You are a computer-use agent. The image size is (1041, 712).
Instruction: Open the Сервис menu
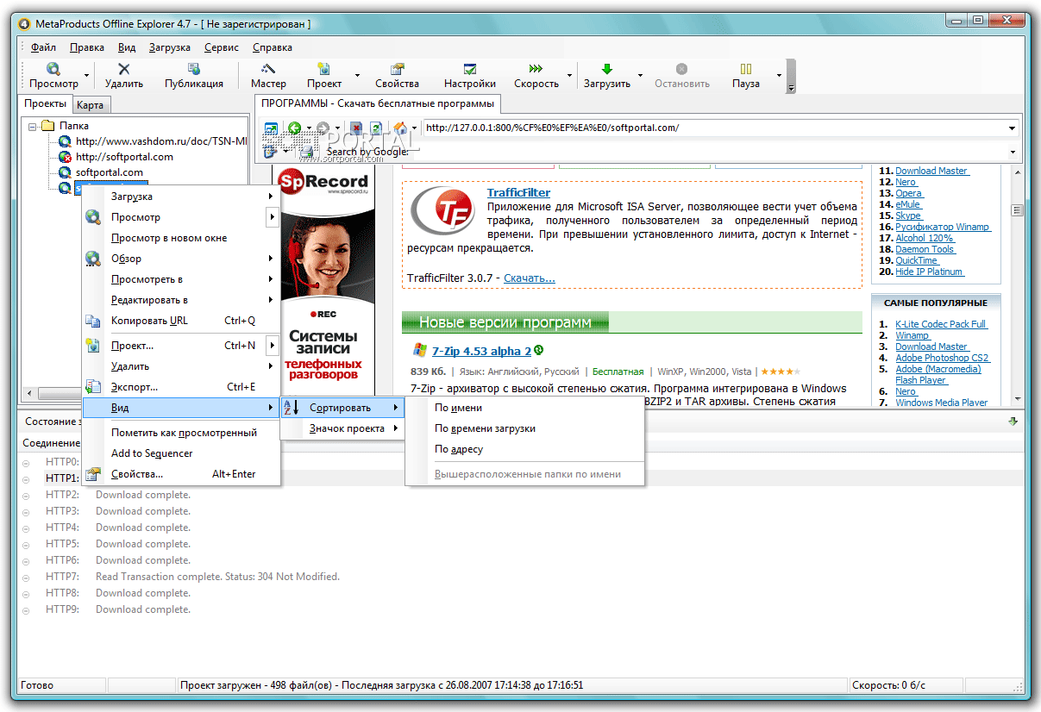coord(222,47)
